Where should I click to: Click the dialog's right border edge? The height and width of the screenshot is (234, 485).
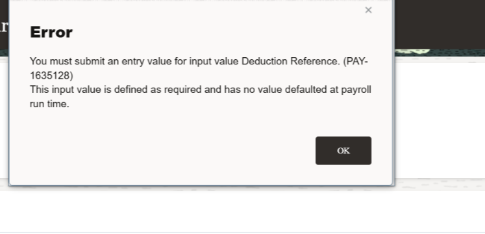coord(393,93)
